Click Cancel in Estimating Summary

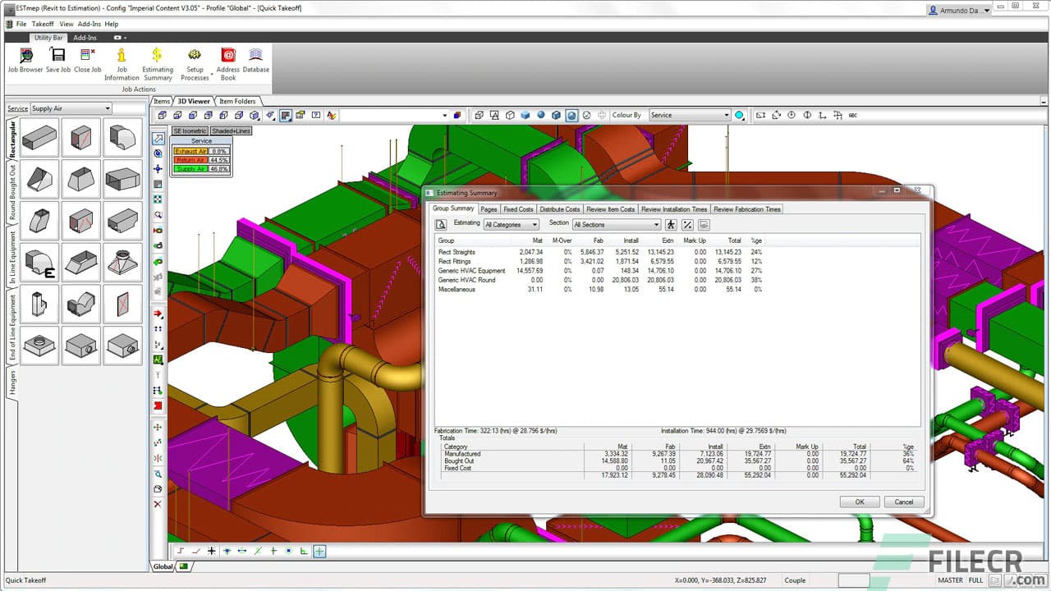pos(903,502)
